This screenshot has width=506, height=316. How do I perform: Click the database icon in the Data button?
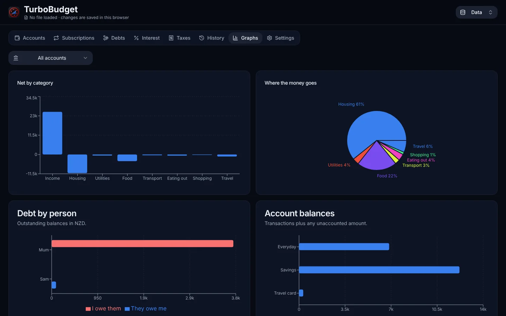(x=463, y=12)
